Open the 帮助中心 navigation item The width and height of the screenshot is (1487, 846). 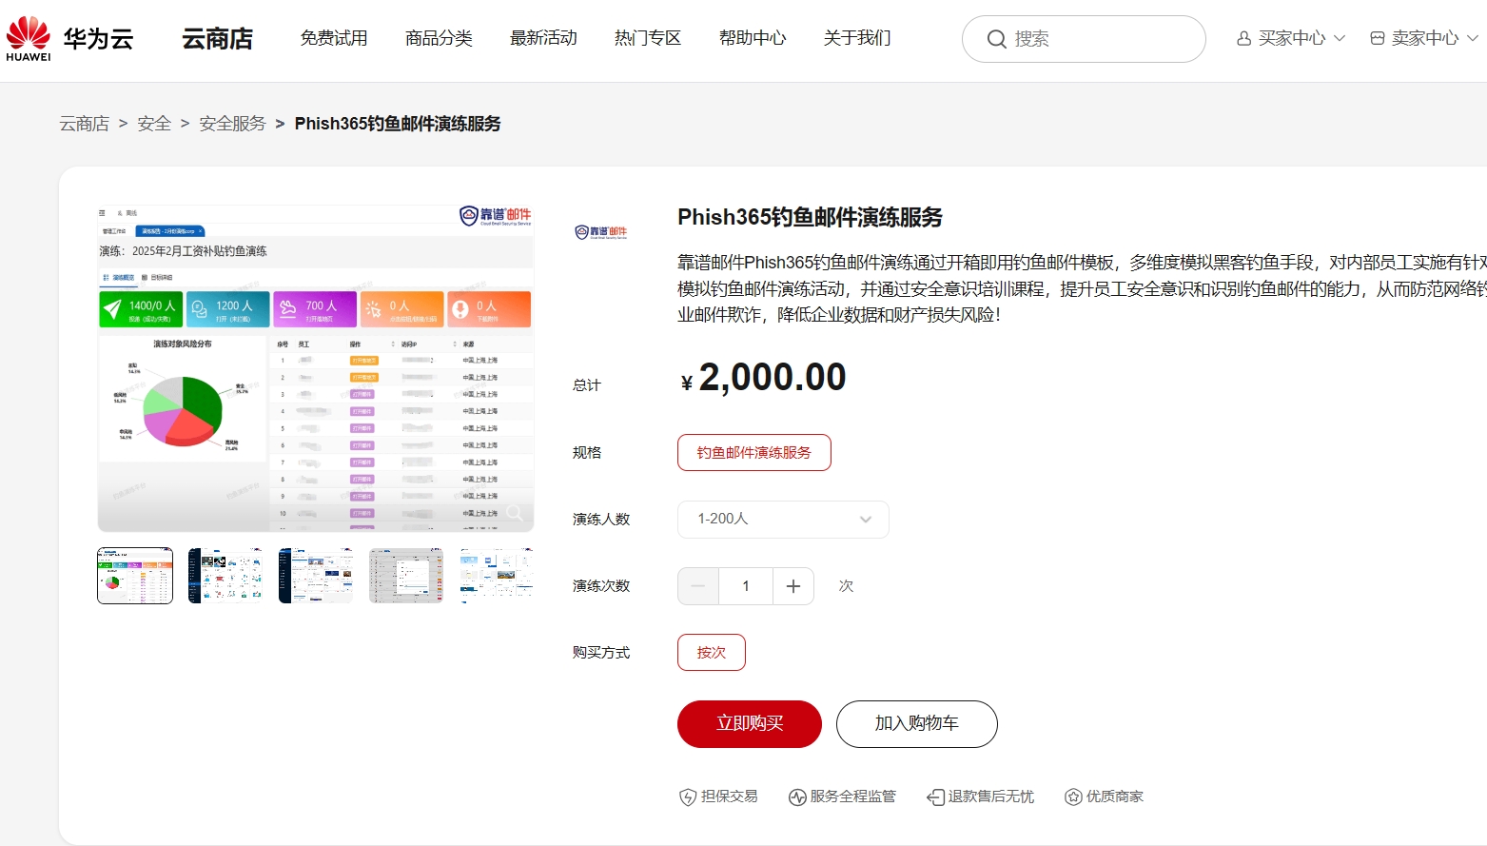click(753, 38)
